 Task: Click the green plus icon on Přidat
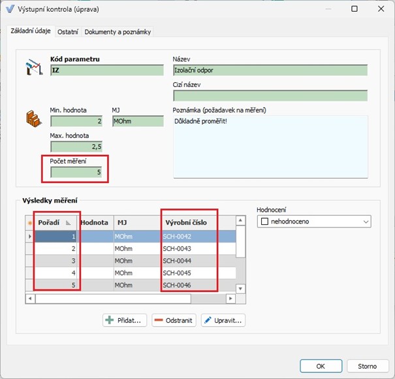click(110, 320)
